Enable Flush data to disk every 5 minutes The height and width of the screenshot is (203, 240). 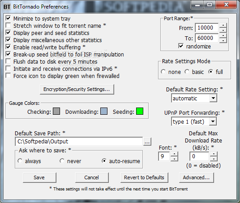[x=8, y=61]
